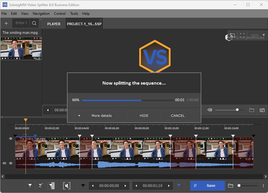Click the blue Save button
This screenshot has width=268, height=193.
point(207,186)
